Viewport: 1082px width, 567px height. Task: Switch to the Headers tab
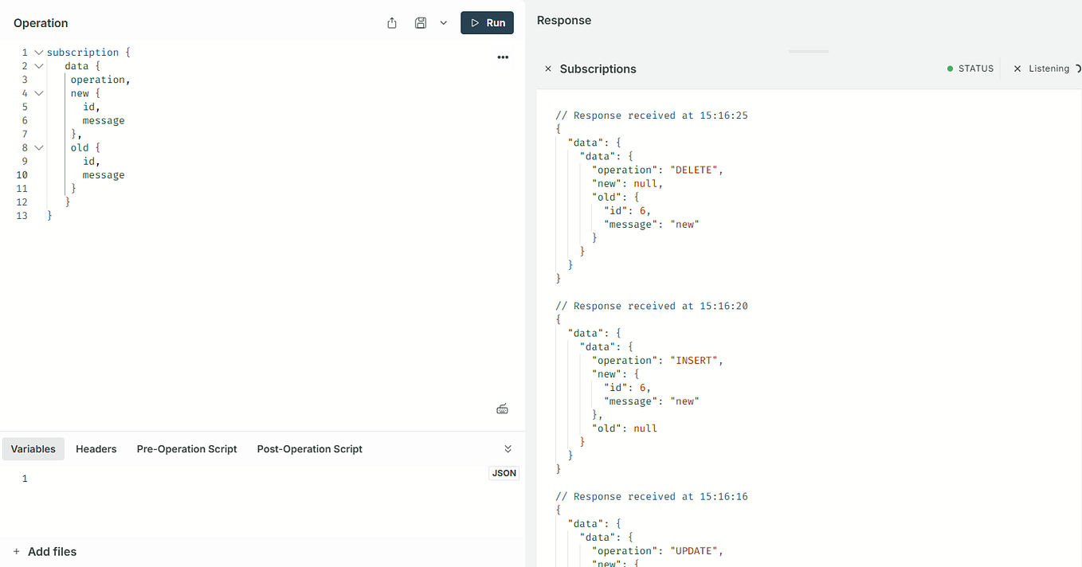(96, 448)
